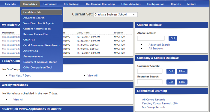Open the Calendar menu
This screenshot has height=112, width=210.
tap(11, 4)
